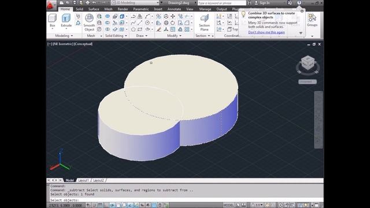Viewport: 370px width, 208px height.
Task: Toggle MODEL space button in status bar
Action: pos(228,205)
